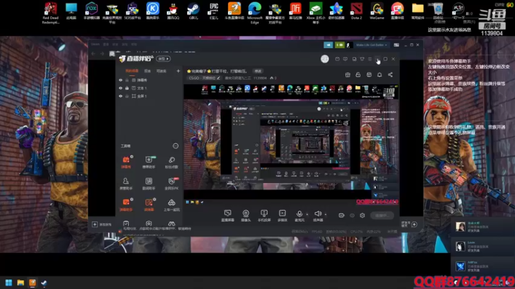Viewport: 515px width, 289px height.
Task: Open the WeGame desktop shortcut
Action: (x=377, y=10)
